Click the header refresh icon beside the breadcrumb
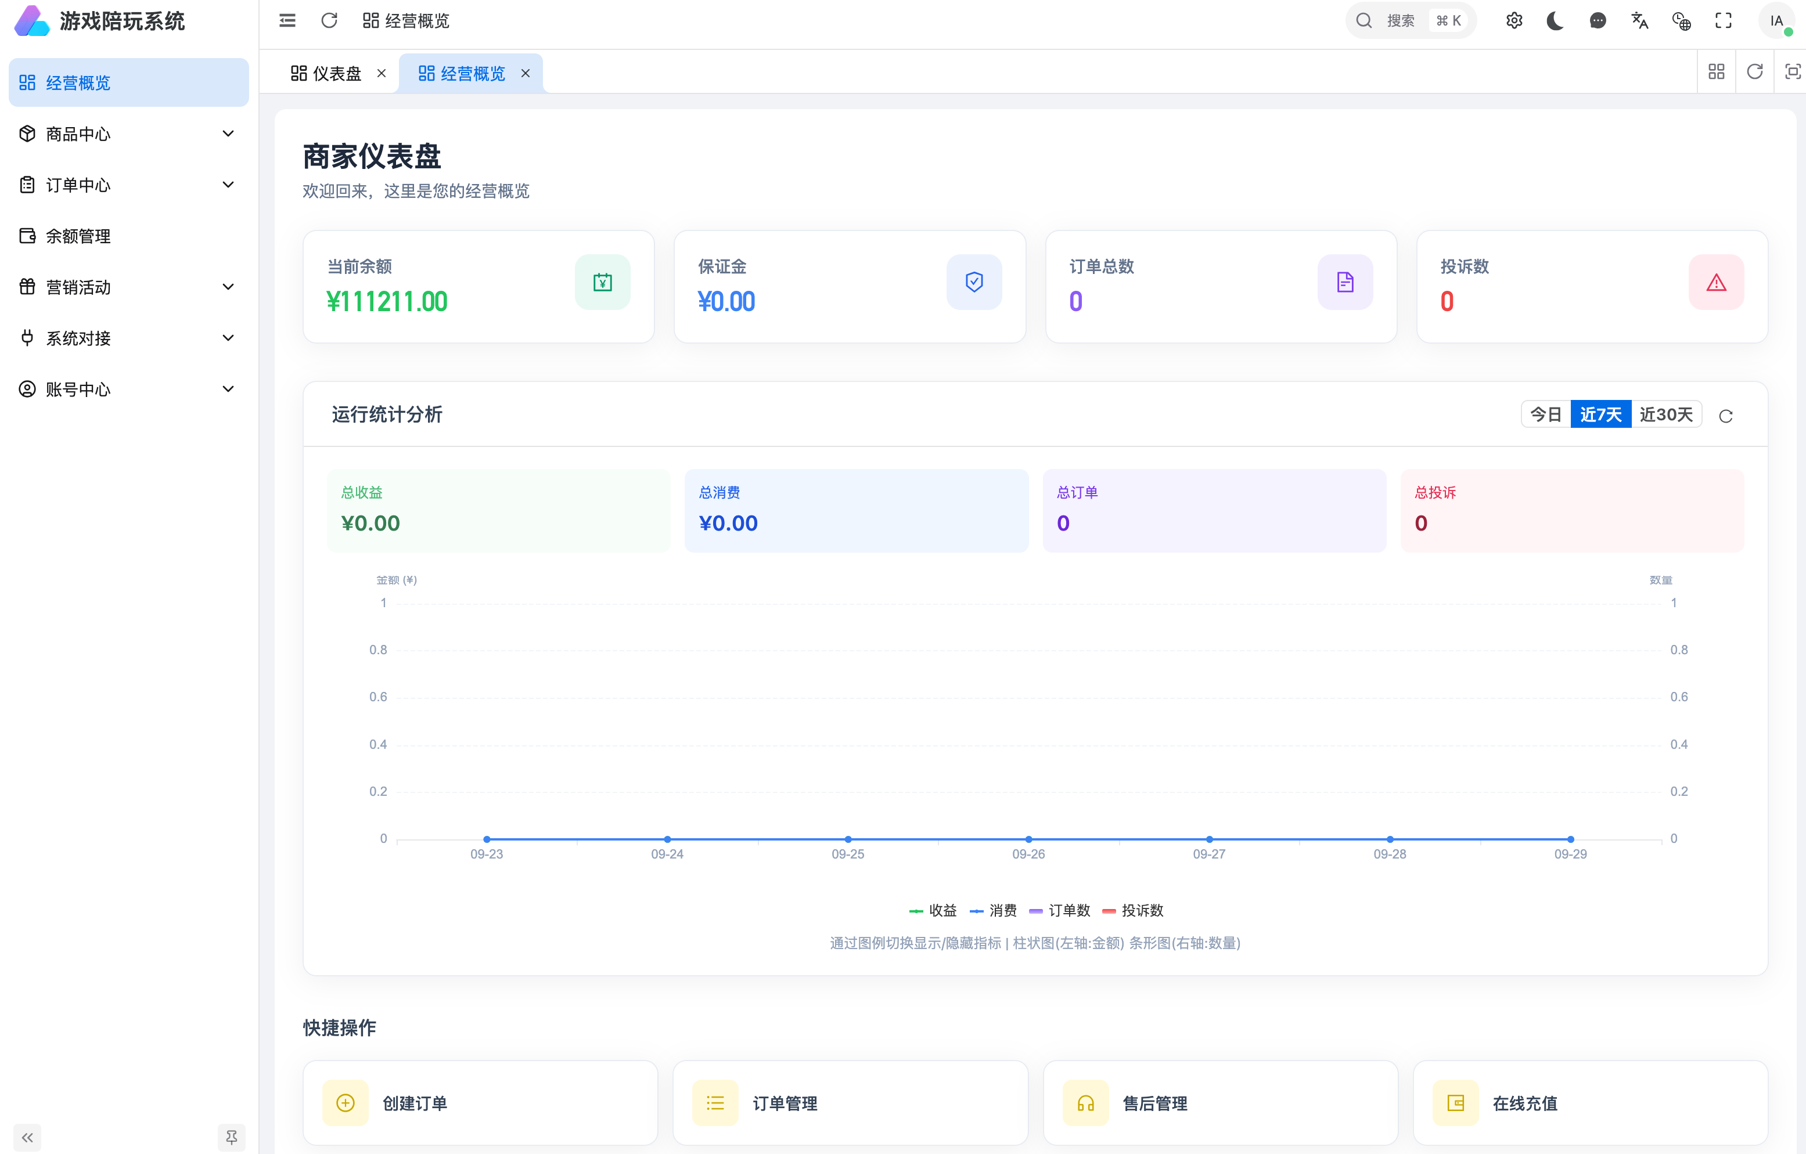 click(329, 20)
